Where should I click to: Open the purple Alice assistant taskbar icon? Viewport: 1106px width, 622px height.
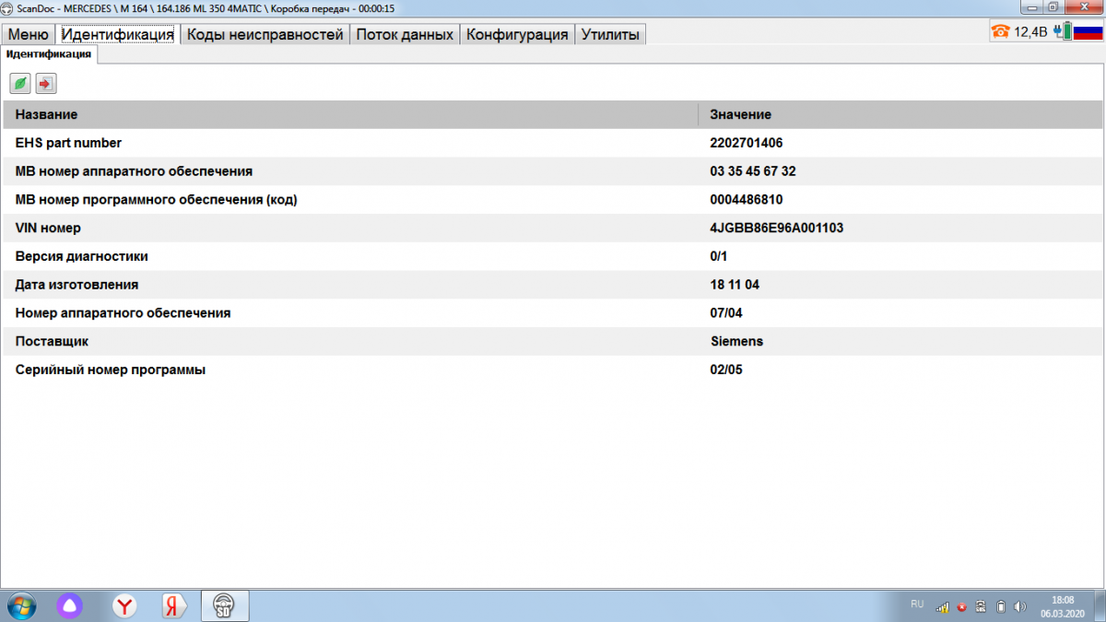pyautogui.click(x=71, y=605)
